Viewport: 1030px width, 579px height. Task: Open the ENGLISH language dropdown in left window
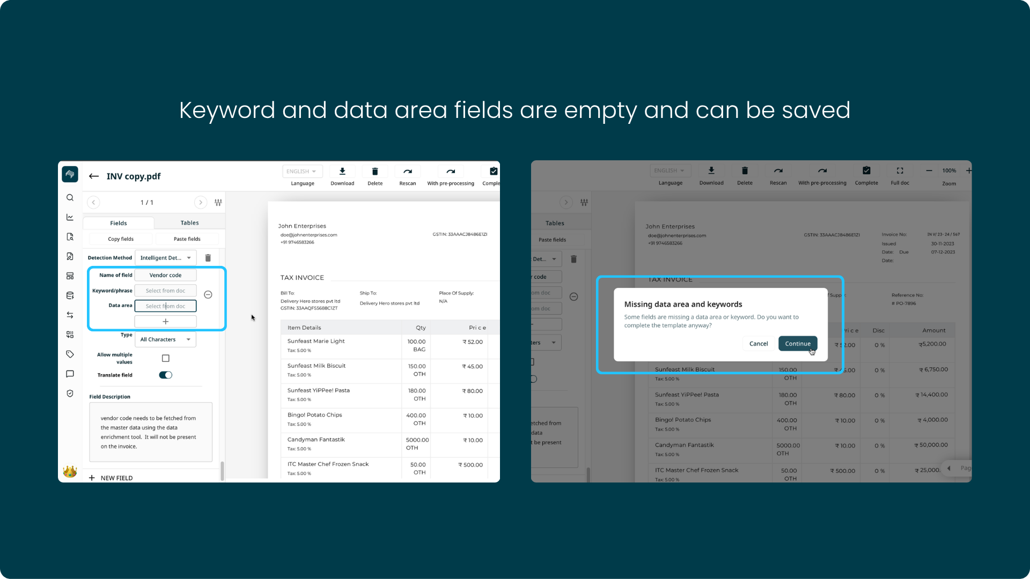tap(303, 172)
